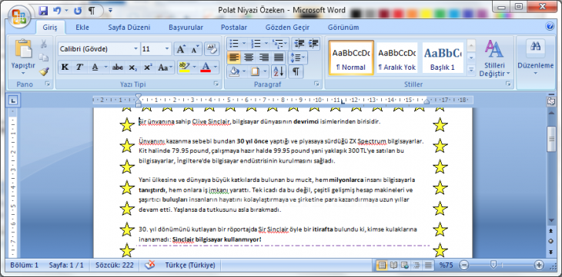Open the bullets list dropdown
Image resolution: width=562 pixels, height=277 pixels.
pyautogui.click(x=244, y=44)
